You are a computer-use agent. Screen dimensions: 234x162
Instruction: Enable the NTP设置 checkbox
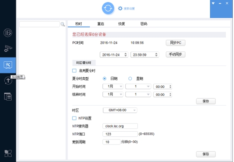(75, 118)
